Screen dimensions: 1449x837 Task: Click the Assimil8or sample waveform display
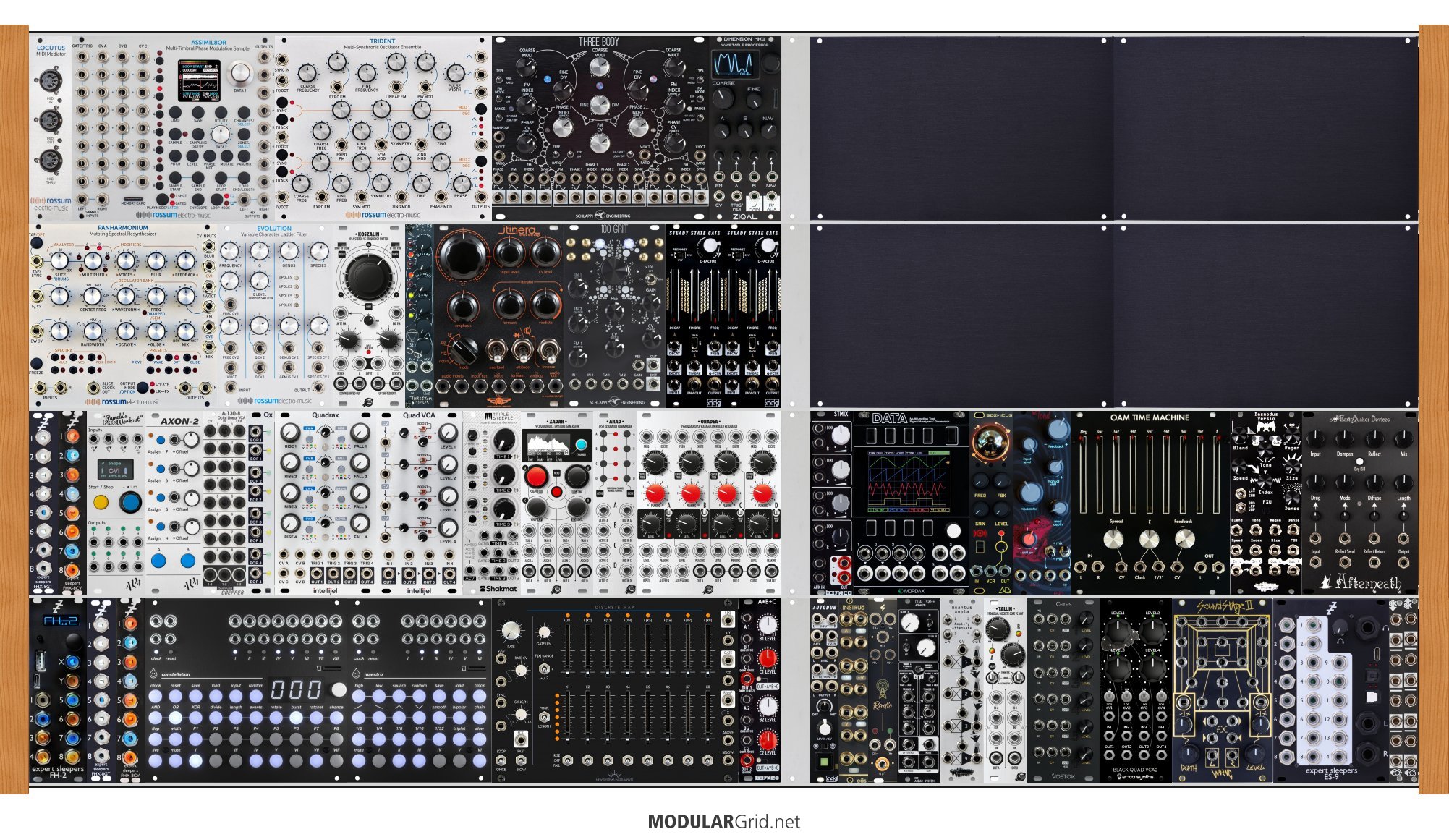point(200,80)
